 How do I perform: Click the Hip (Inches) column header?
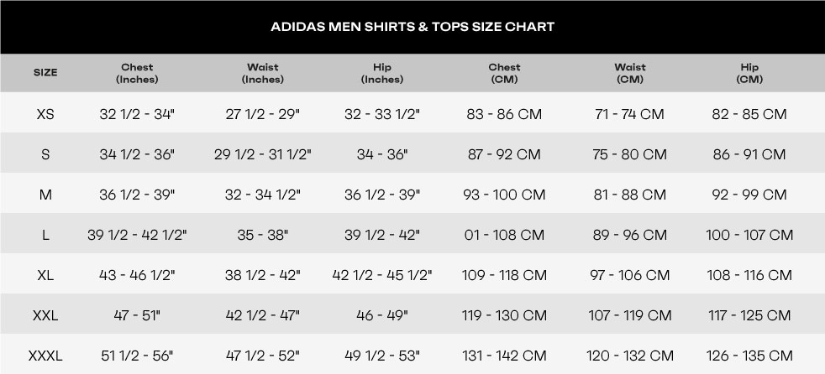pyautogui.click(x=382, y=74)
